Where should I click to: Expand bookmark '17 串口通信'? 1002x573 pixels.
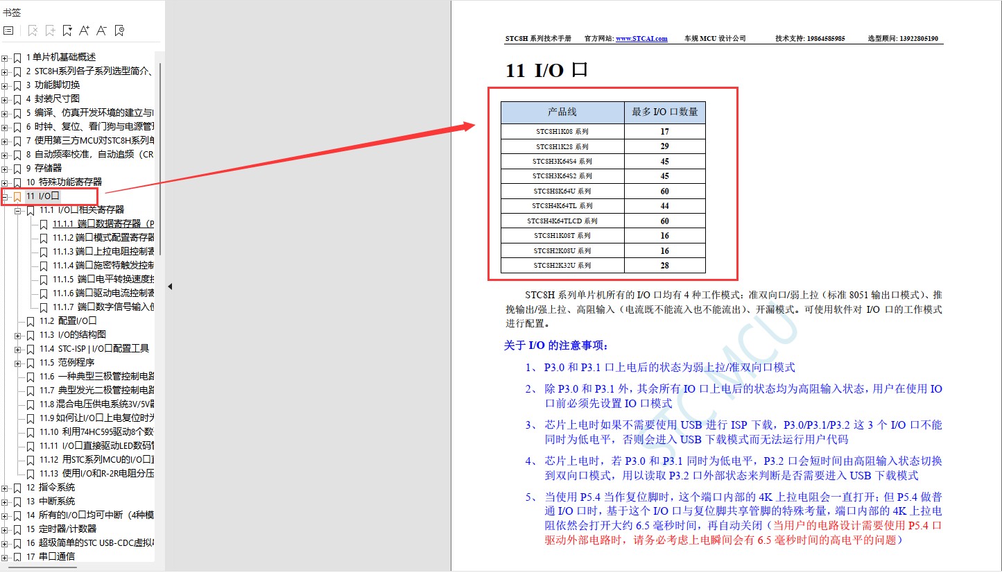point(5,557)
